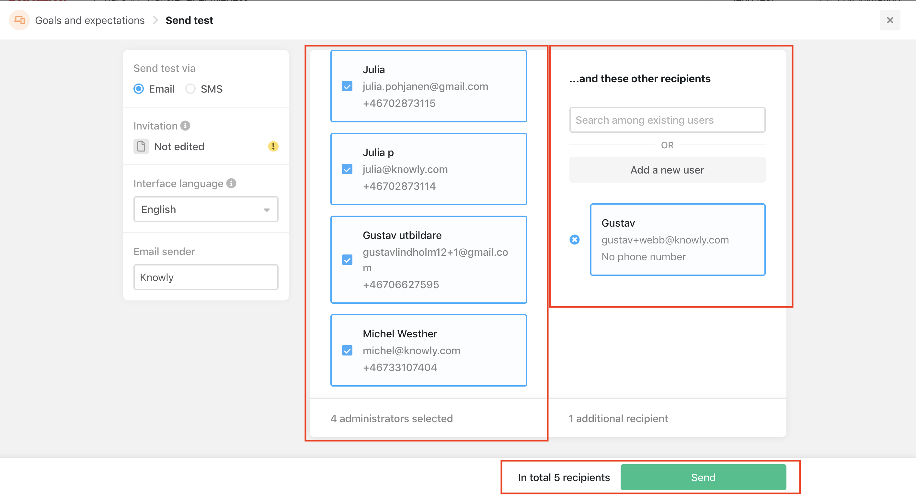Uncheck Gustav utbildare checkbox
Image resolution: width=916 pixels, height=496 pixels.
tap(347, 260)
